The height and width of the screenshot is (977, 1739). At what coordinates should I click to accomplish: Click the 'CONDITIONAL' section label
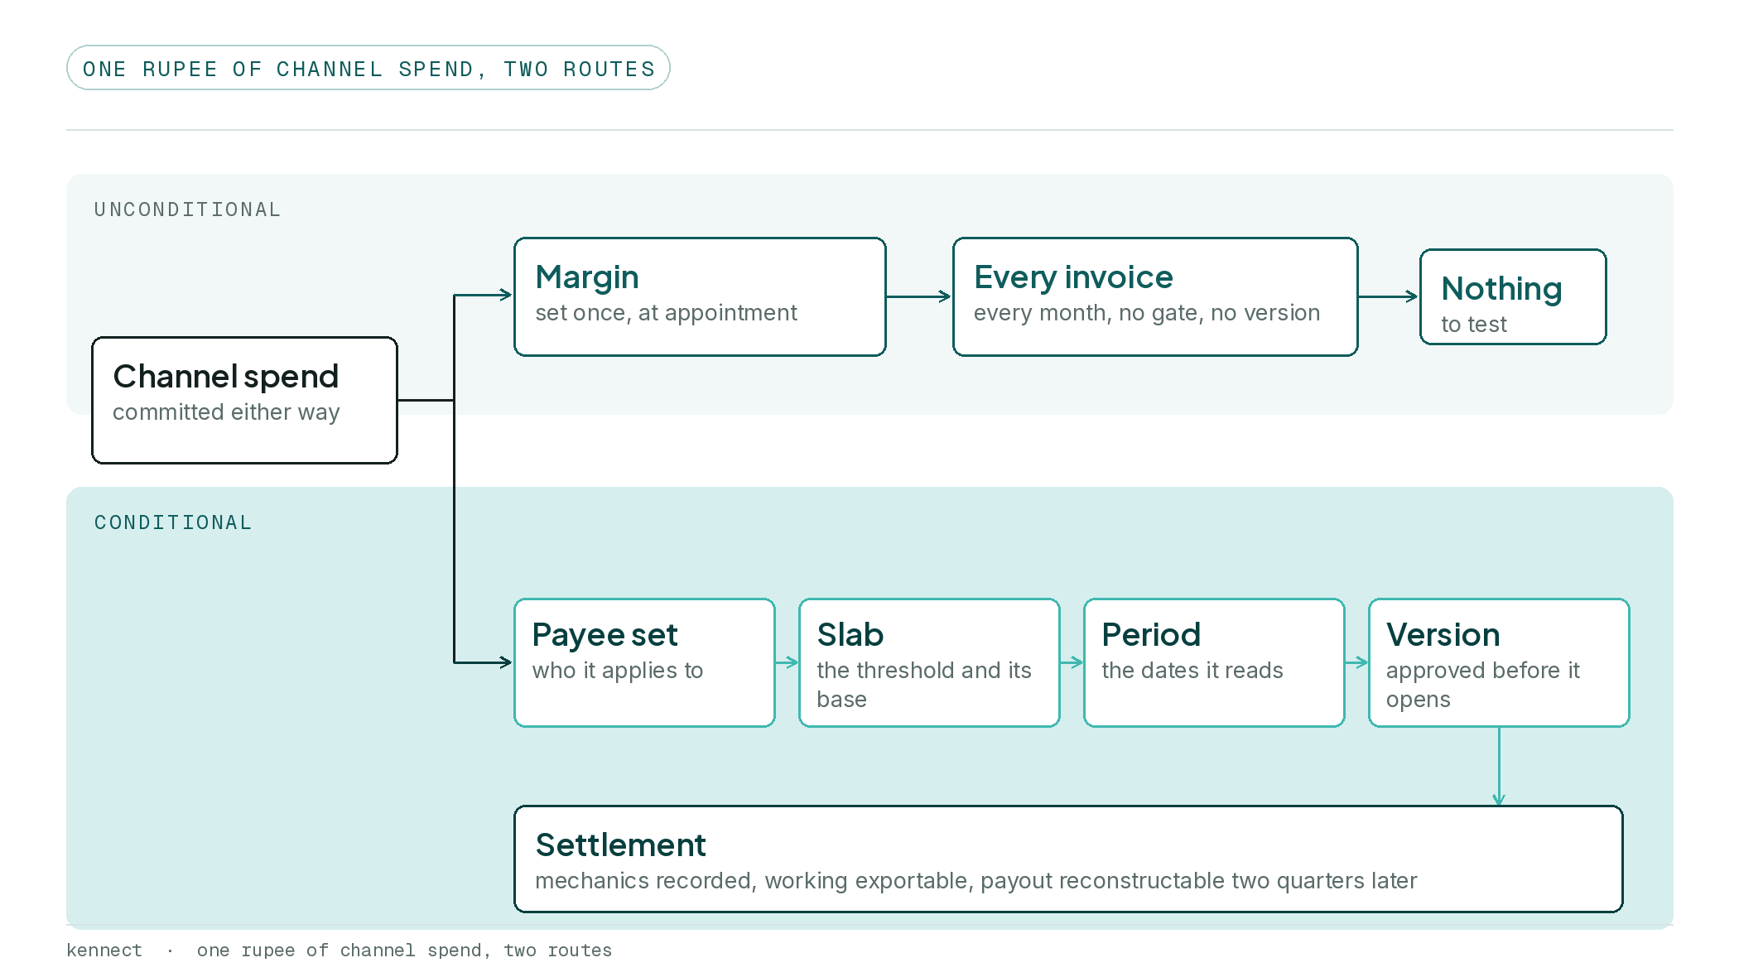click(x=173, y=522)
